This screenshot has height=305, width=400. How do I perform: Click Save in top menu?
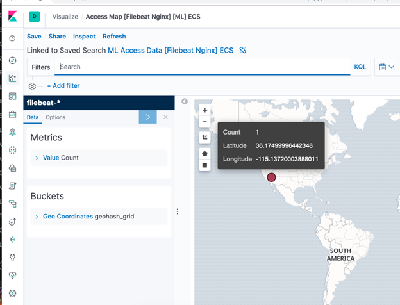point(34,37)
